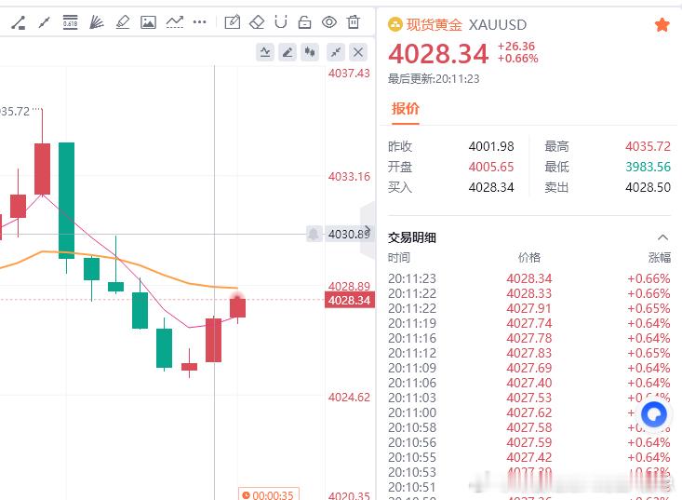Image resolution: width=682 pixels, height=500 pixels.
Task: Click the 最低 value 3983.56
Action: pos(649,167)
